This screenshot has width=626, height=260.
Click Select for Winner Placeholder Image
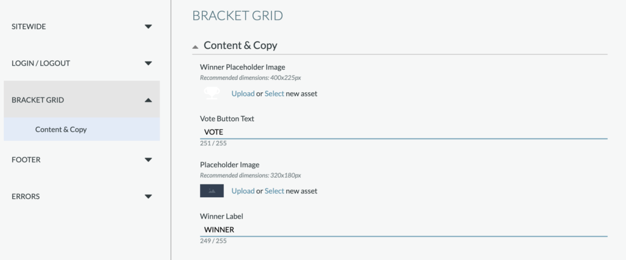274,94
